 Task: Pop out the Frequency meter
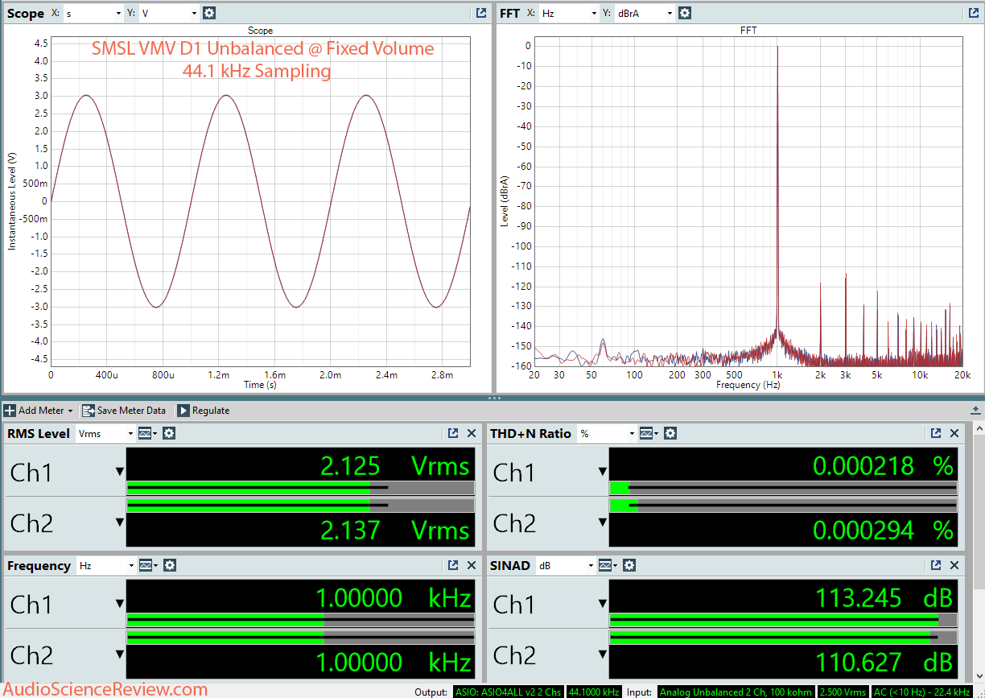click(453, 565)
